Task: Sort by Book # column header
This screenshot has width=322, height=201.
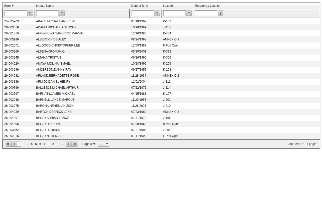Action: click(9, 6)
